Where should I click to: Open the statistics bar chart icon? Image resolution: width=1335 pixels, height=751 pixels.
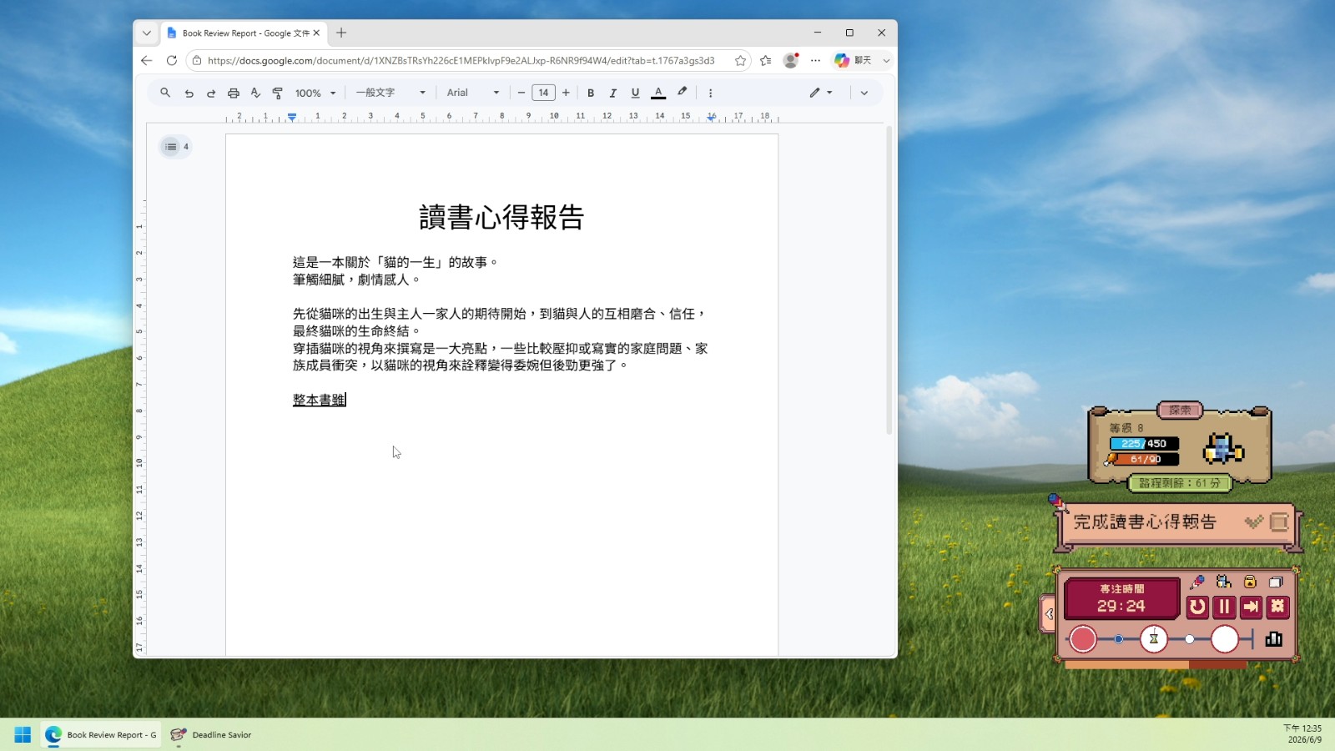pyautogui.click(x=1274, y=639)
